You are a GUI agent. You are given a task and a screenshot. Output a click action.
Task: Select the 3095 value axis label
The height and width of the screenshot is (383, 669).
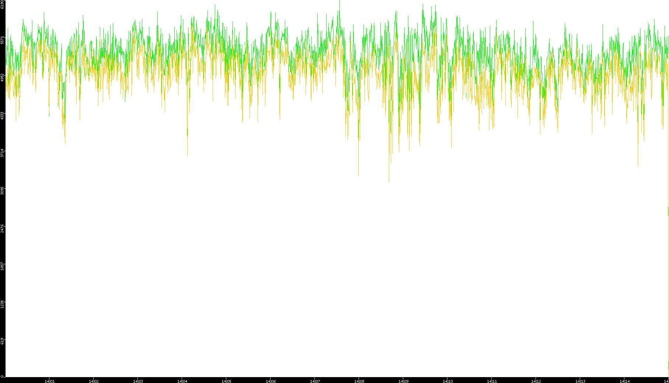(2, 191)
